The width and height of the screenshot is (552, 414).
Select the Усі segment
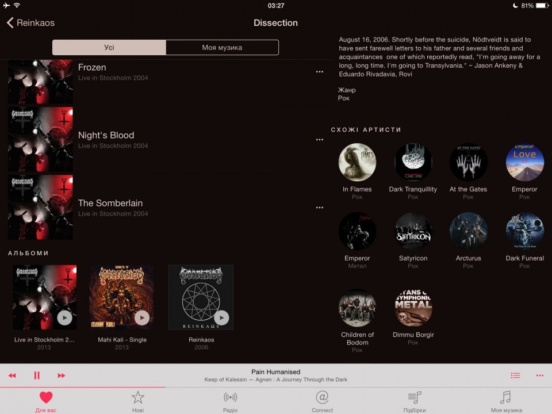(x=109, y=48)
